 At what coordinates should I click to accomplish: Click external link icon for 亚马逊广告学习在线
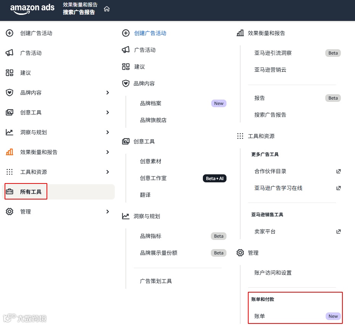(x=339, y=188)
